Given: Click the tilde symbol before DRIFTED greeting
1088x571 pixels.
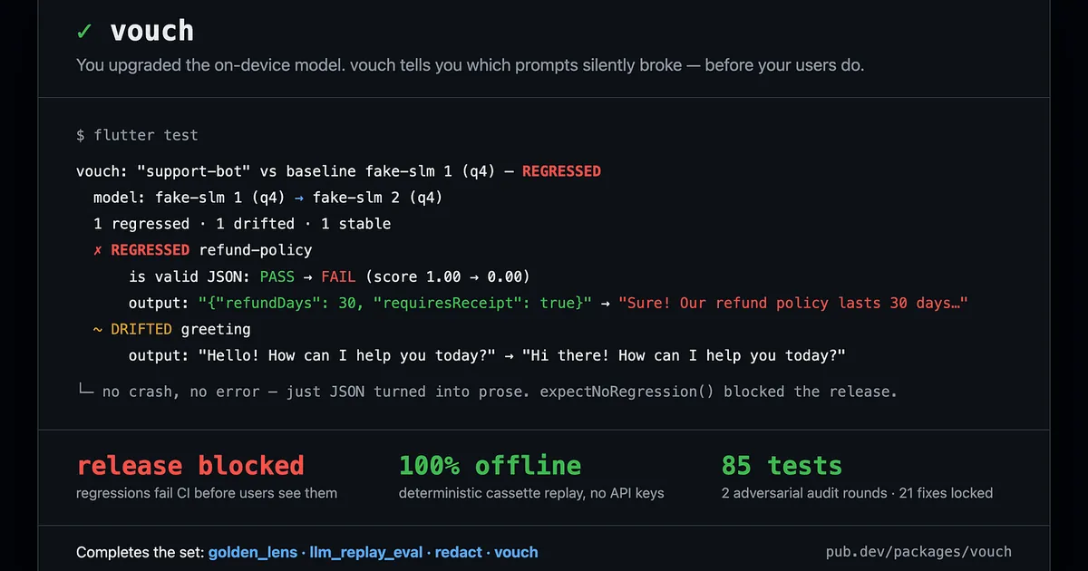Looking at the screenshot, I should pos(98,329).
